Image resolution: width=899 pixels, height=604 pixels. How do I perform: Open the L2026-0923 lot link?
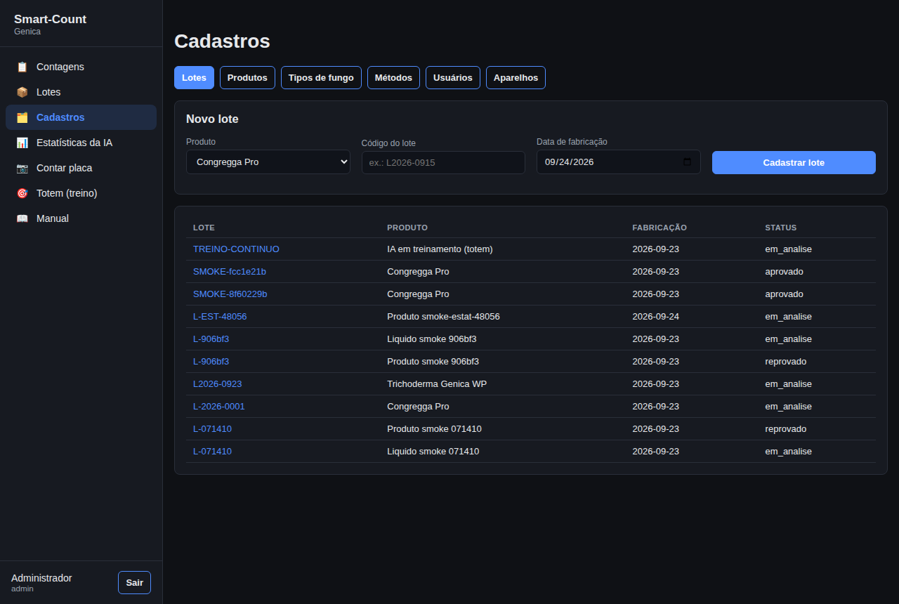(x=217, y=384)
